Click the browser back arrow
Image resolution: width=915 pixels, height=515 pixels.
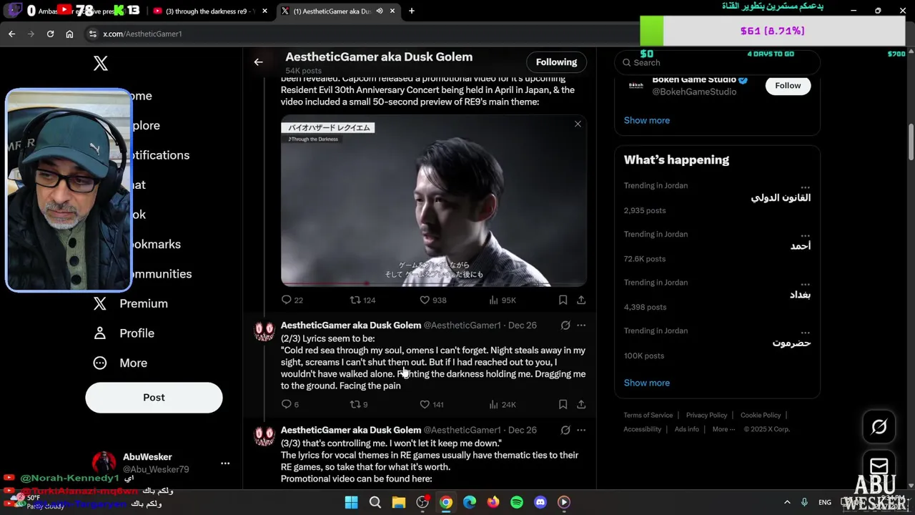(11, 34)
